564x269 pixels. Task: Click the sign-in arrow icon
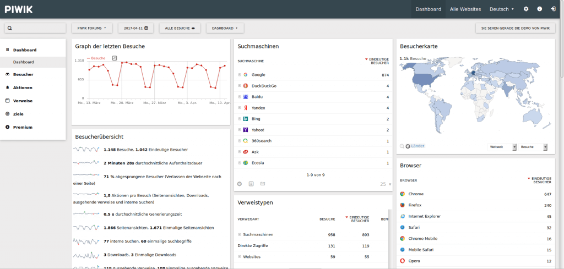553,9
